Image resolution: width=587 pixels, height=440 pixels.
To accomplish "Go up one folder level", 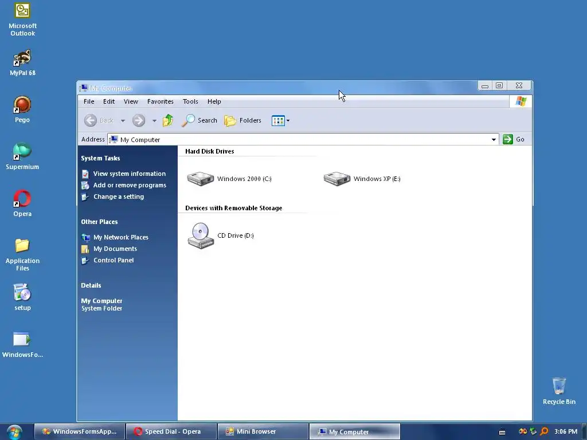I will (168, 120).
